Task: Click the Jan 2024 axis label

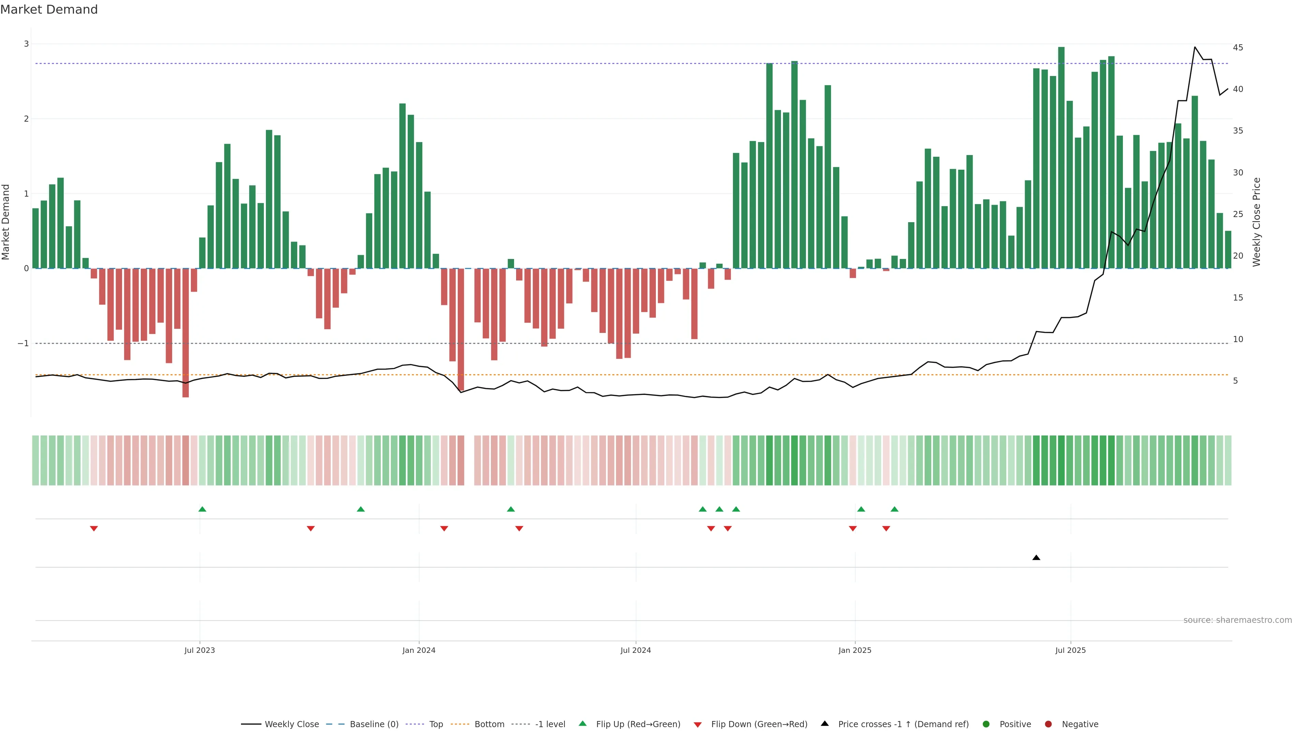Action: click(419, 650)
